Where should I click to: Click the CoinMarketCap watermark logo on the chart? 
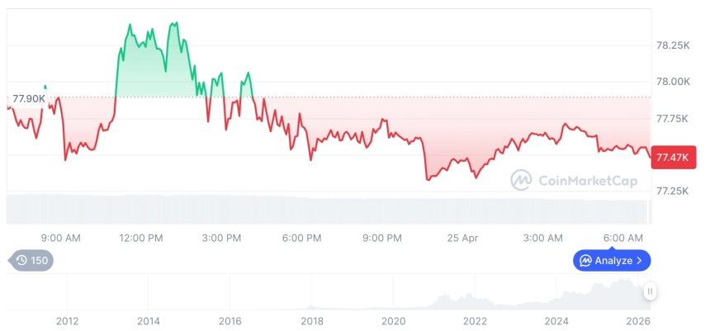tap(520, 180)
